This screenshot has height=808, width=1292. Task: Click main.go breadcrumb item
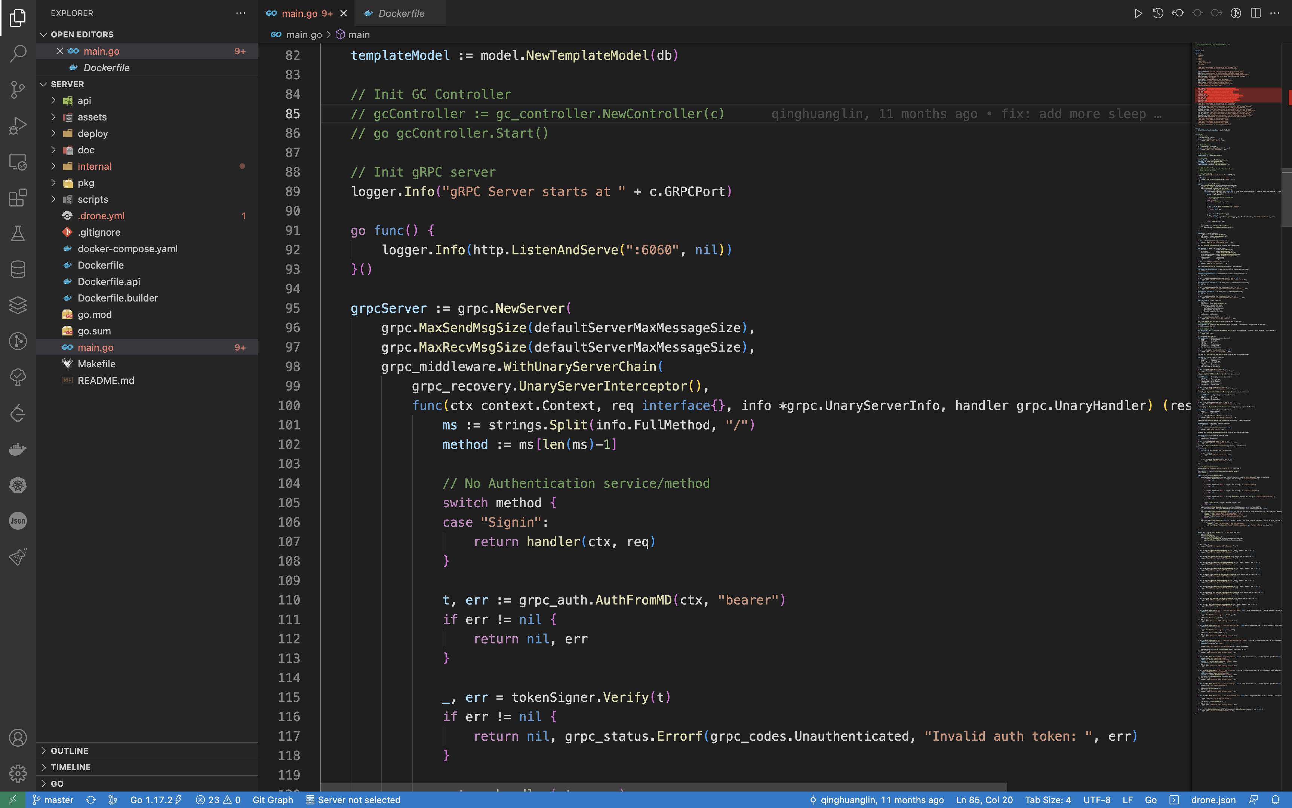304,35
